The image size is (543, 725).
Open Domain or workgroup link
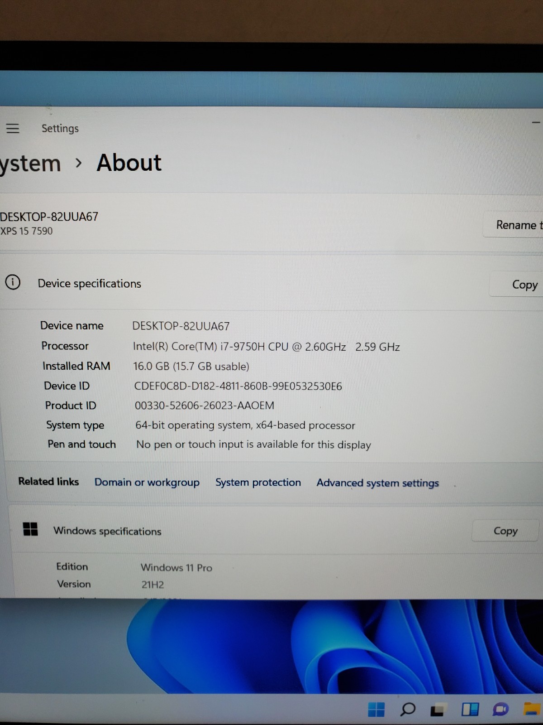click(147, 482)
